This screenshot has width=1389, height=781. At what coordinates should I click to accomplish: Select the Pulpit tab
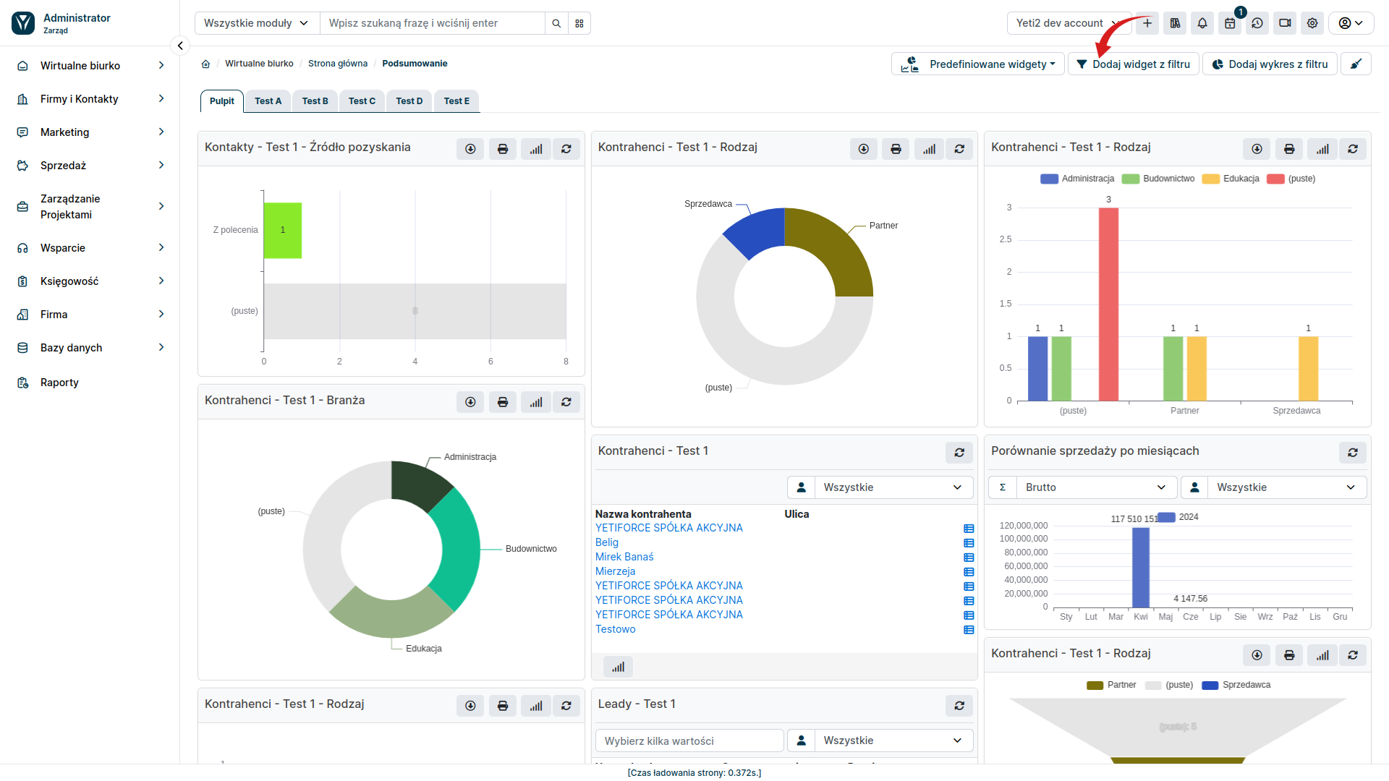pos(222,101)
